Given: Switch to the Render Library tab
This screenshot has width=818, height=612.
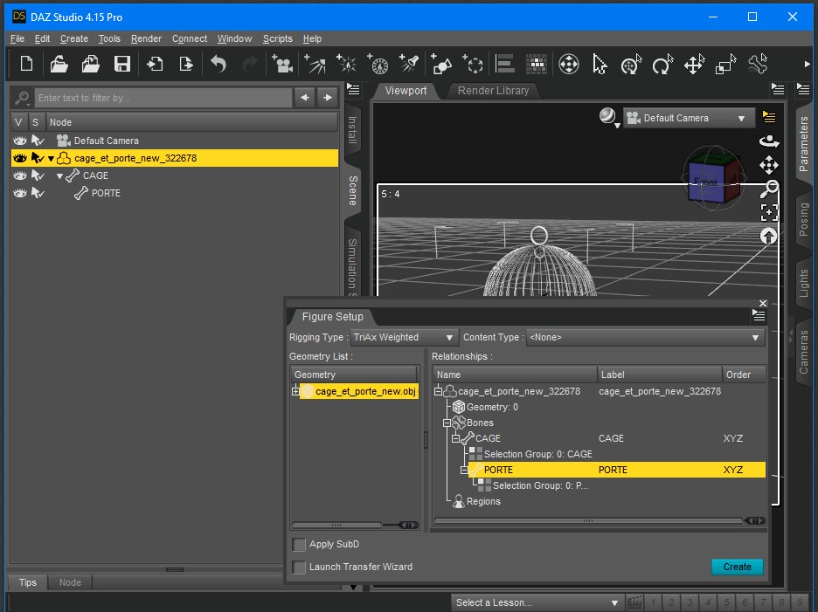Looking at the screenshot, I should point(493,91).
